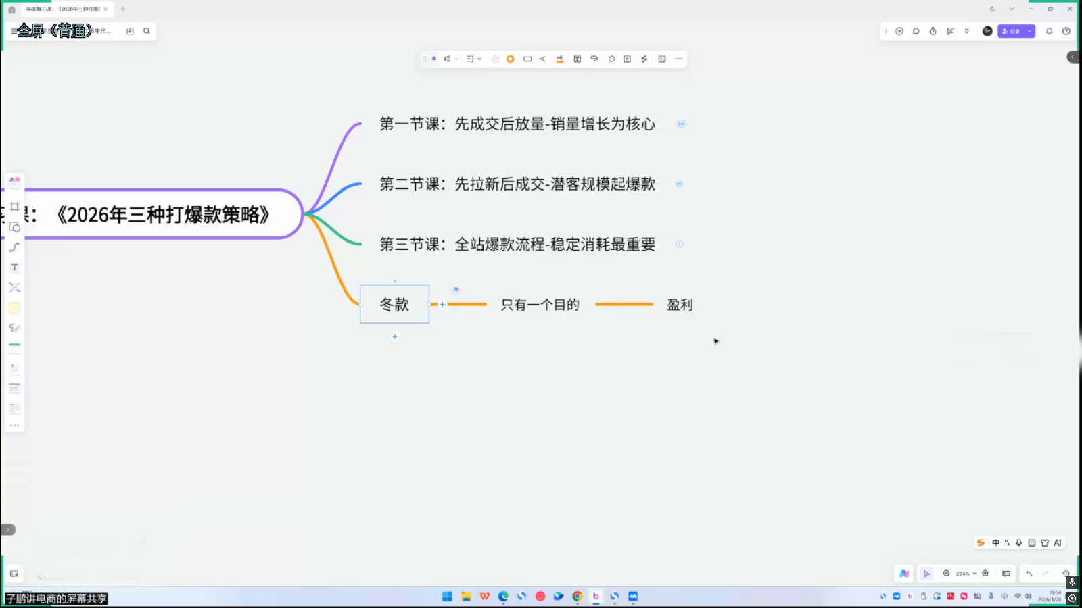
Task: Select the orange circle fill color
Action: [x=511, y=59]
